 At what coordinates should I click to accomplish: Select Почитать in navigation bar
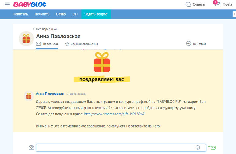[x=42, y=14]
